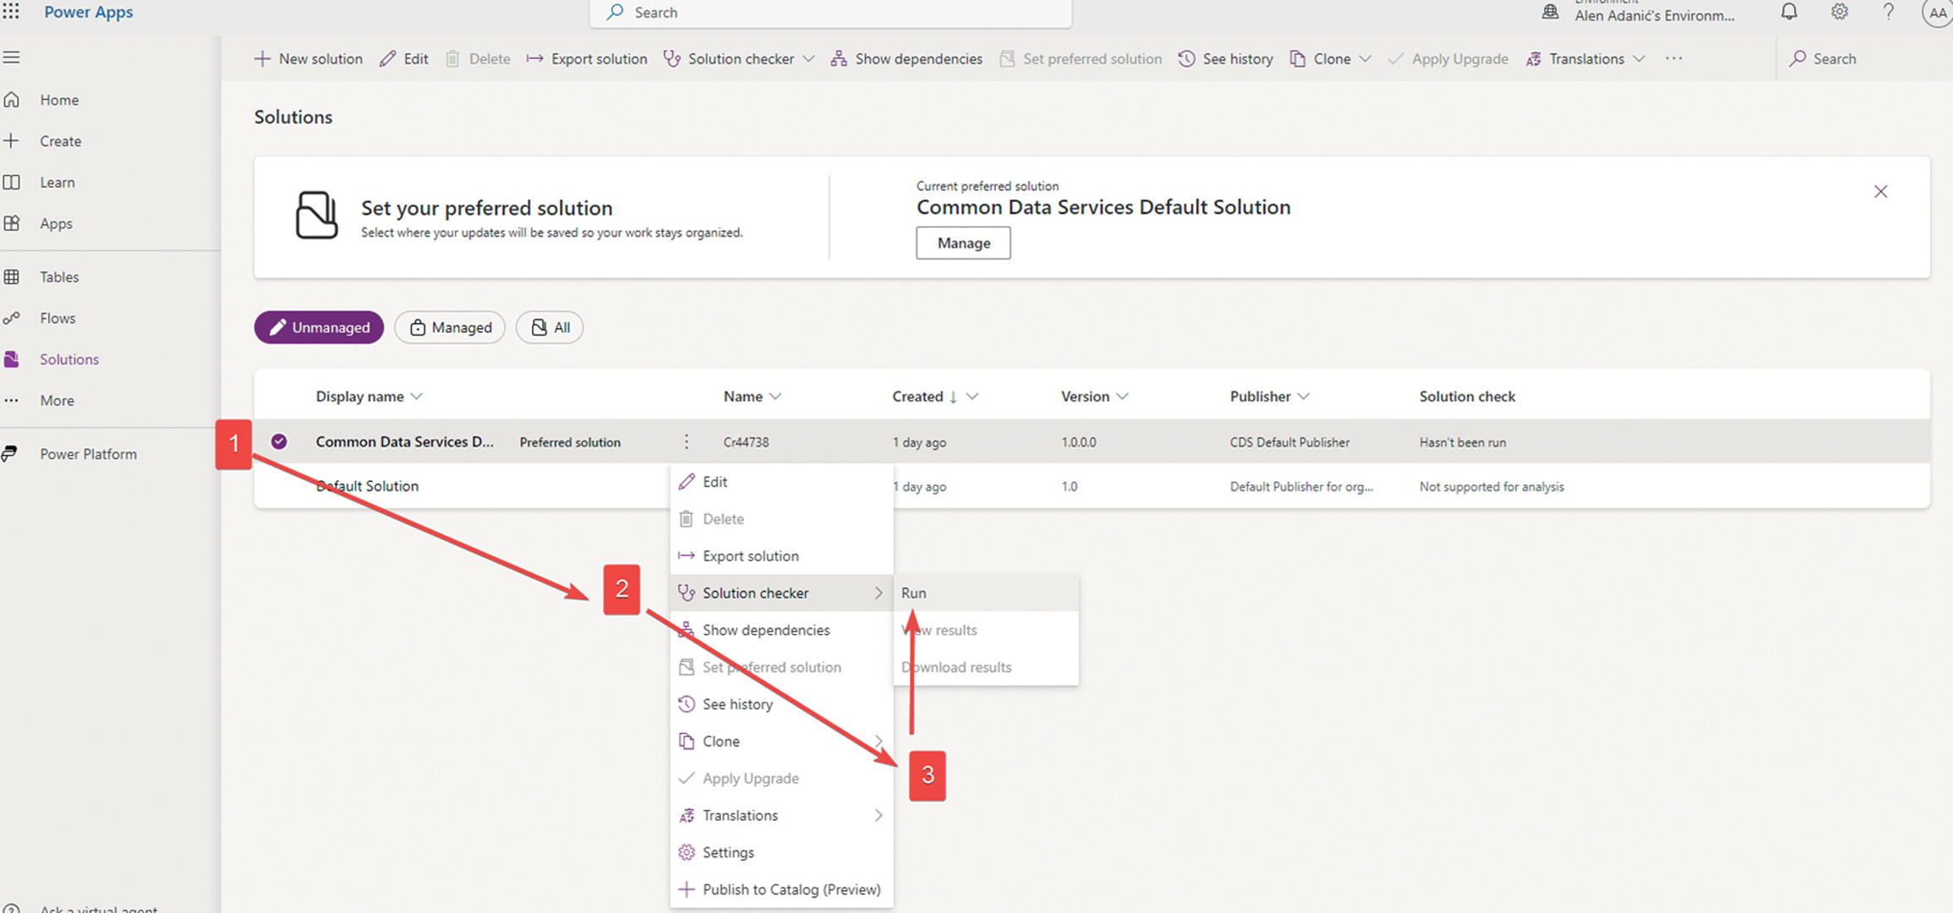This screenshot has width=1953, height=913.
Task: Open More in left navigation
Action: click(57, 401)
